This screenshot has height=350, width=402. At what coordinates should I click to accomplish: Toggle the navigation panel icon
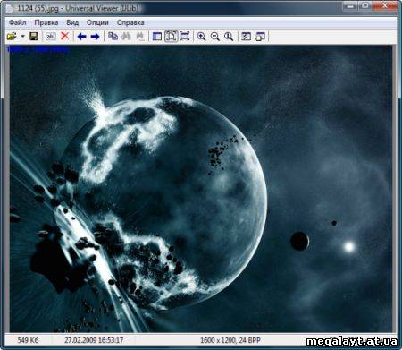pos(157,37)
